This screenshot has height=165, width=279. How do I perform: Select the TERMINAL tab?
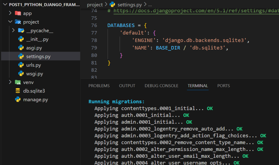pos(198,85)
